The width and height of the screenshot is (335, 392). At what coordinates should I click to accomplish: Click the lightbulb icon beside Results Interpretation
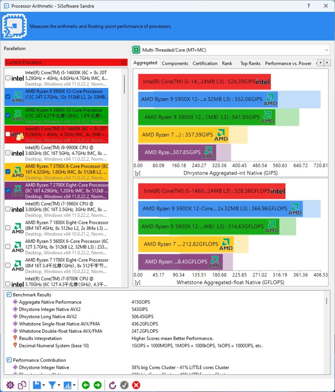pyautogui.click(x=15, y=338)
